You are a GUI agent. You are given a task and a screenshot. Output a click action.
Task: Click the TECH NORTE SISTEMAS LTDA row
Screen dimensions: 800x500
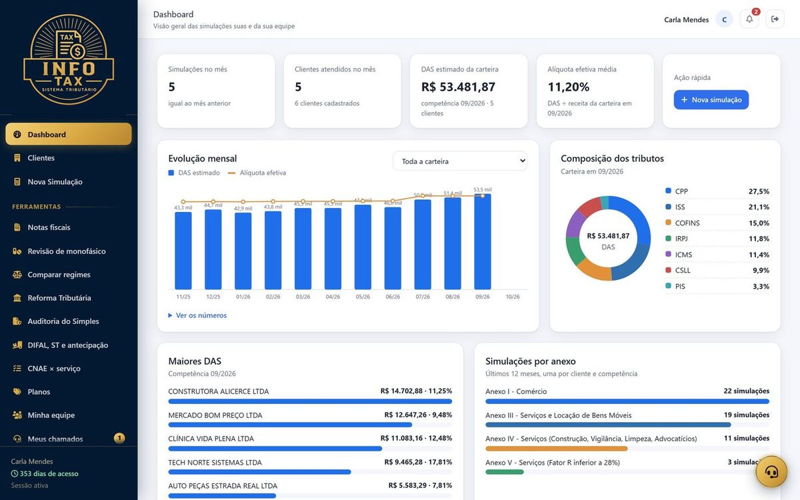pyautogui.click(x=310, y=467)
